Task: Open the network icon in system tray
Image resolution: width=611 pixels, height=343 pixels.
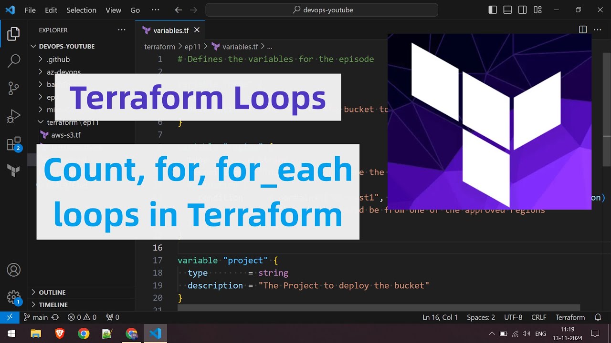Action: 515,333
